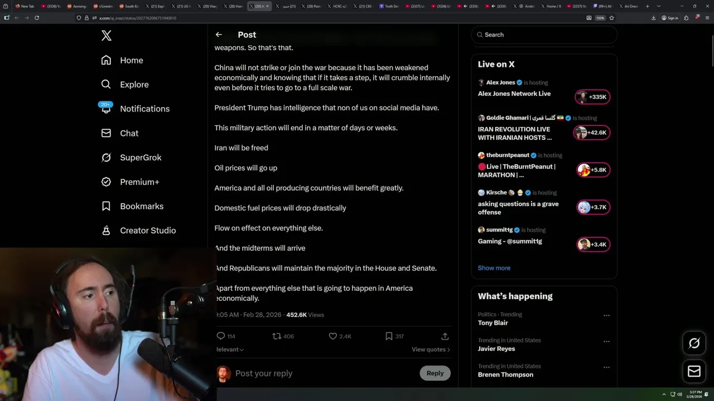714x401 pixels.
Task: Like the post with 2.4K likes
Action: 333,336
